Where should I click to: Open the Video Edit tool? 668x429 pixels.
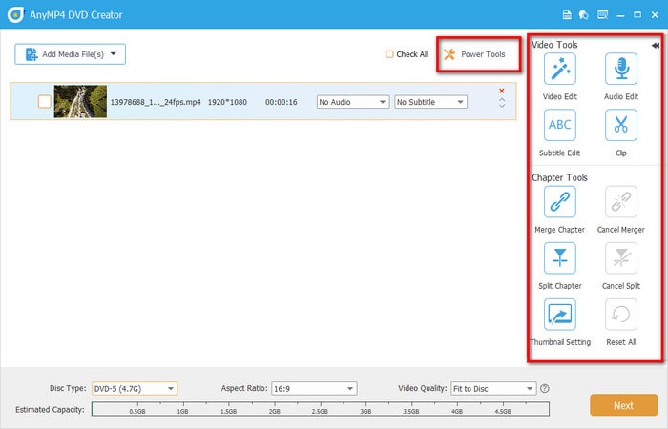tap(559, 70)
